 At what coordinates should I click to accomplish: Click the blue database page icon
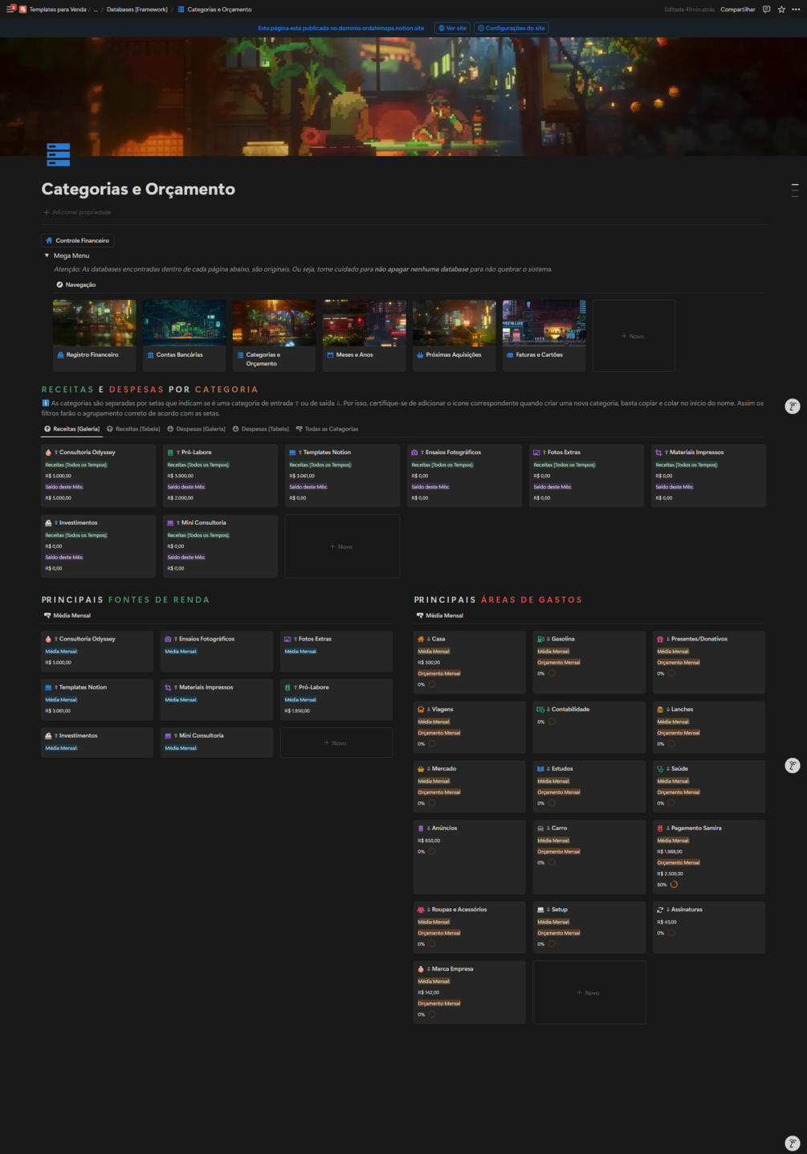coord(59,154)
